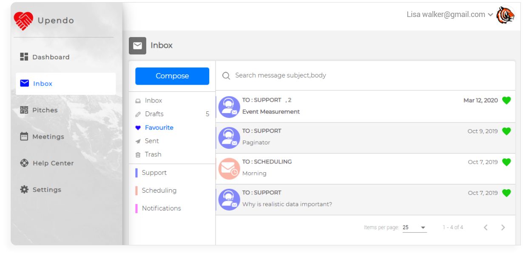Open the Settings gear icon
The width and height of the screenshot is (523, 256).
pos(24,190)
